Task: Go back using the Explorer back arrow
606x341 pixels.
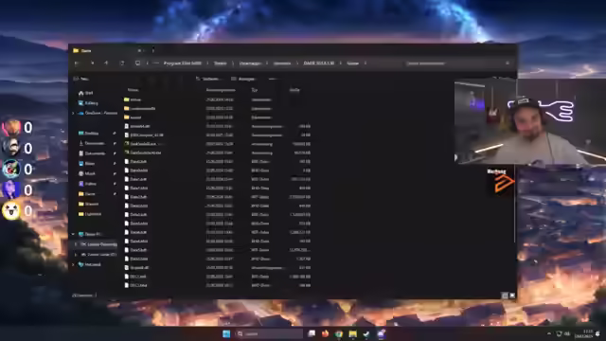Action: pyautogui.click(x=77, y=63)
